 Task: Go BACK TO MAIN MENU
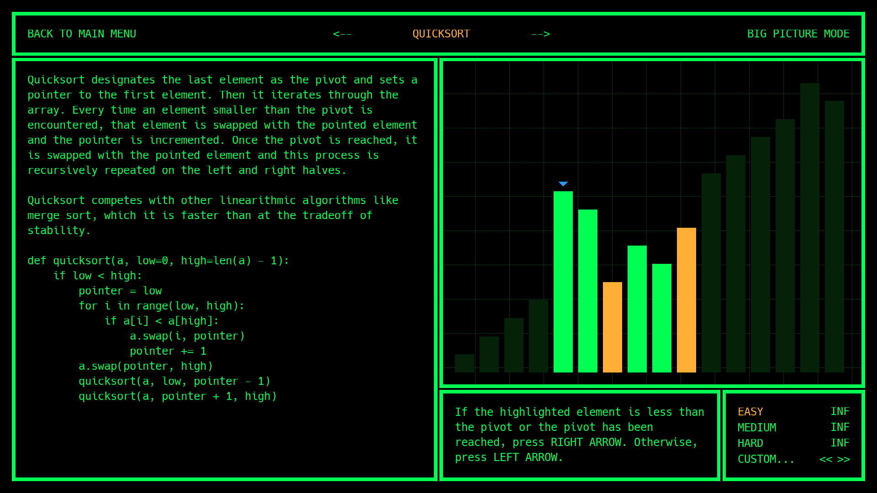point(82,34)
